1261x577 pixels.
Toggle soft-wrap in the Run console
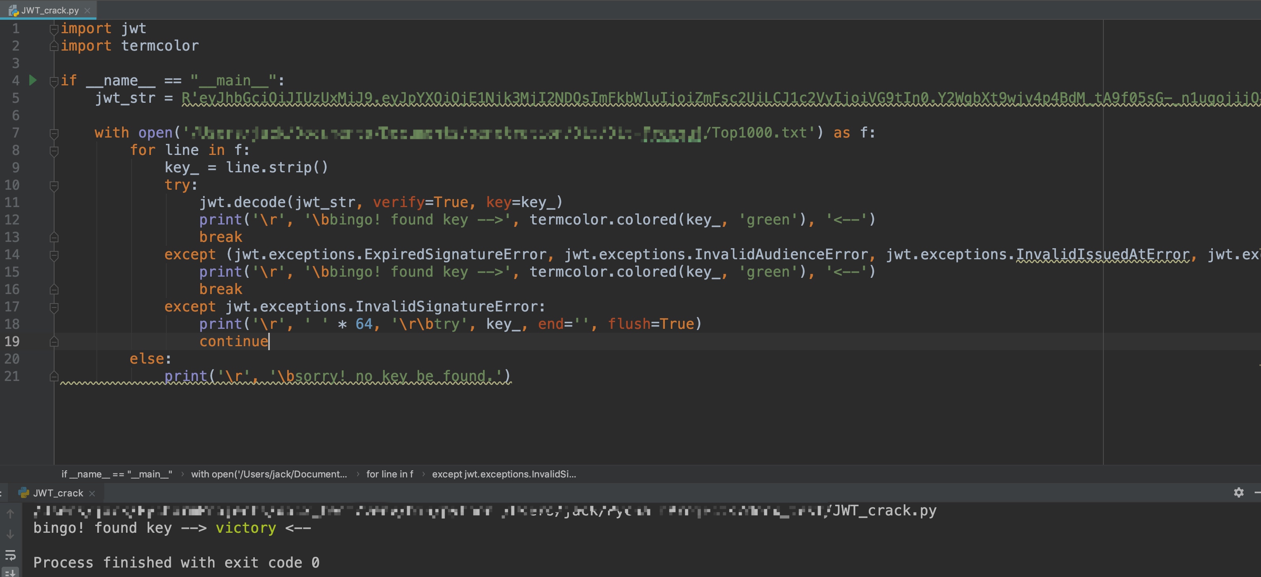[10, 555]
